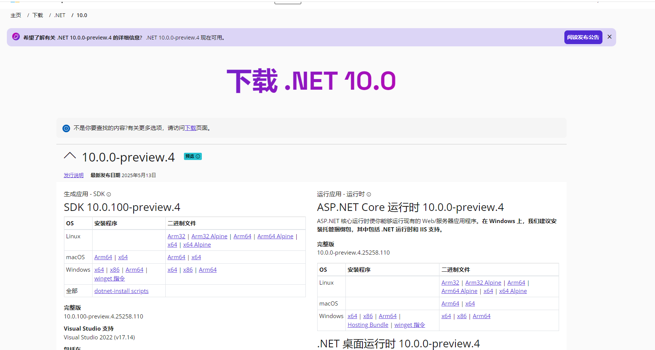
Task: Click the info icon on the preview badge
Action: (198, 157)
